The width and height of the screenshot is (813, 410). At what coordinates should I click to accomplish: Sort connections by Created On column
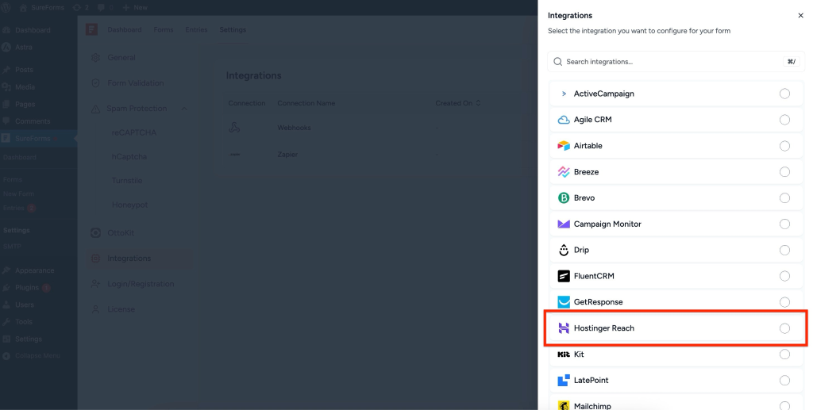pos(458,103)
